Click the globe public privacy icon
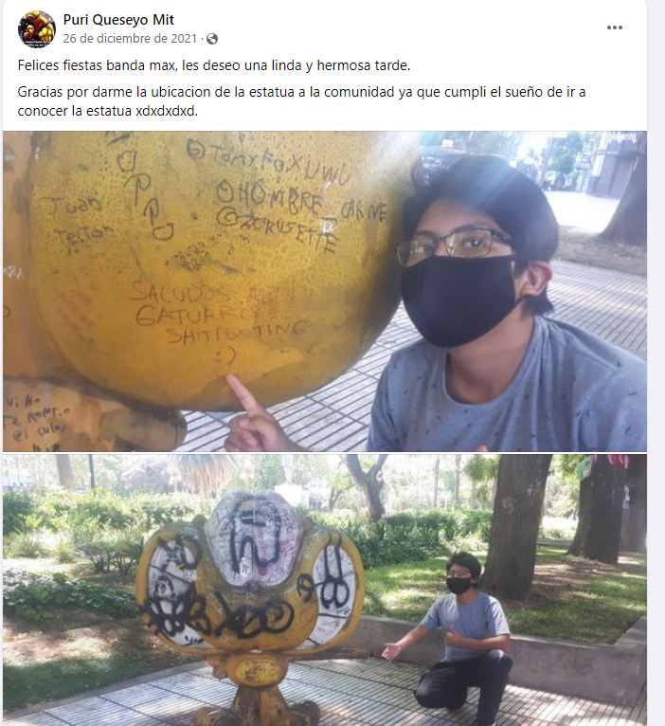The image size is (665, 726). [x=212, y=39]
